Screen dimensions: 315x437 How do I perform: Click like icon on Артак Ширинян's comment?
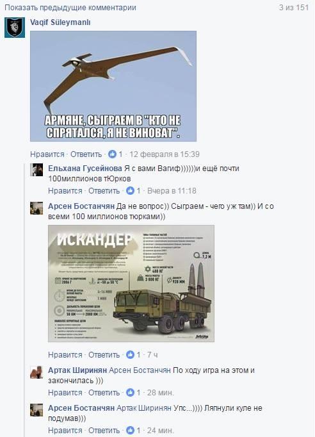pos(130,392)
